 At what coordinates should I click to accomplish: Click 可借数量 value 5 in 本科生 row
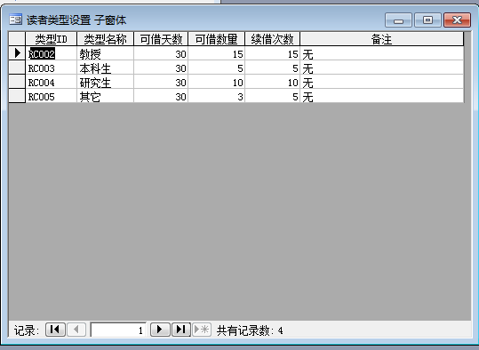click(x=216, y=68)
